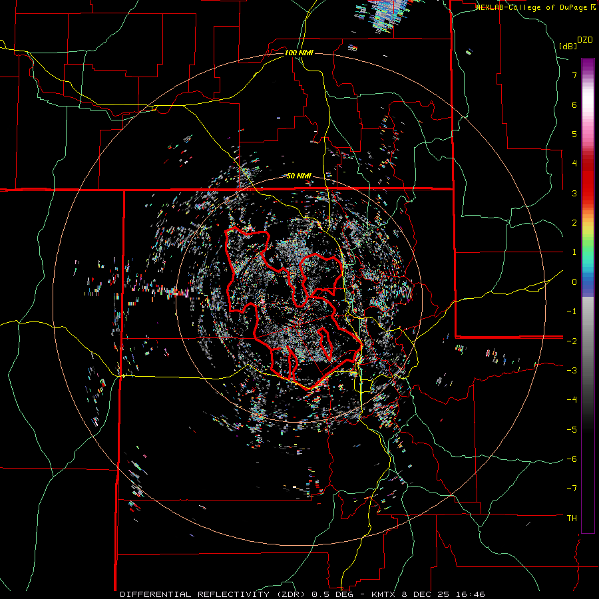Click the "4" value on color scale
Image resolution: width=599 pixels, height=599 pixels.
click(x=574, y=164)
